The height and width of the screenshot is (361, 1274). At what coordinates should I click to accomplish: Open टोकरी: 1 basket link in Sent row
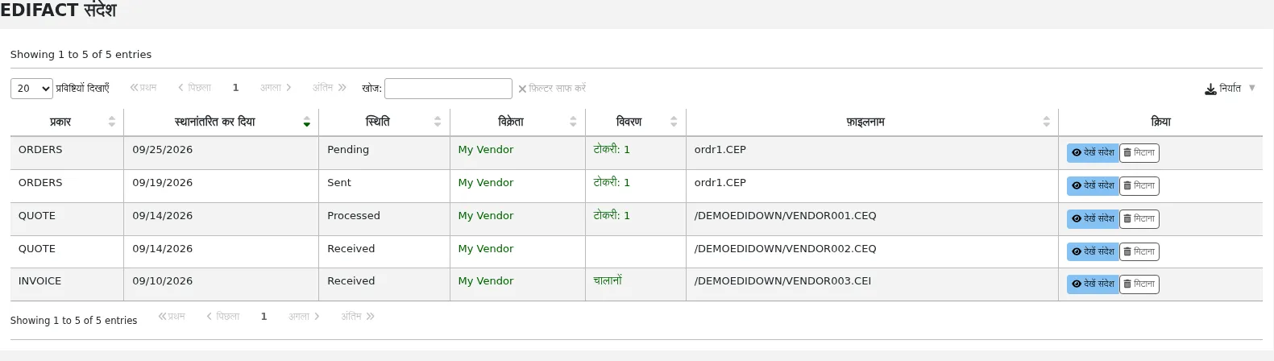612,182
